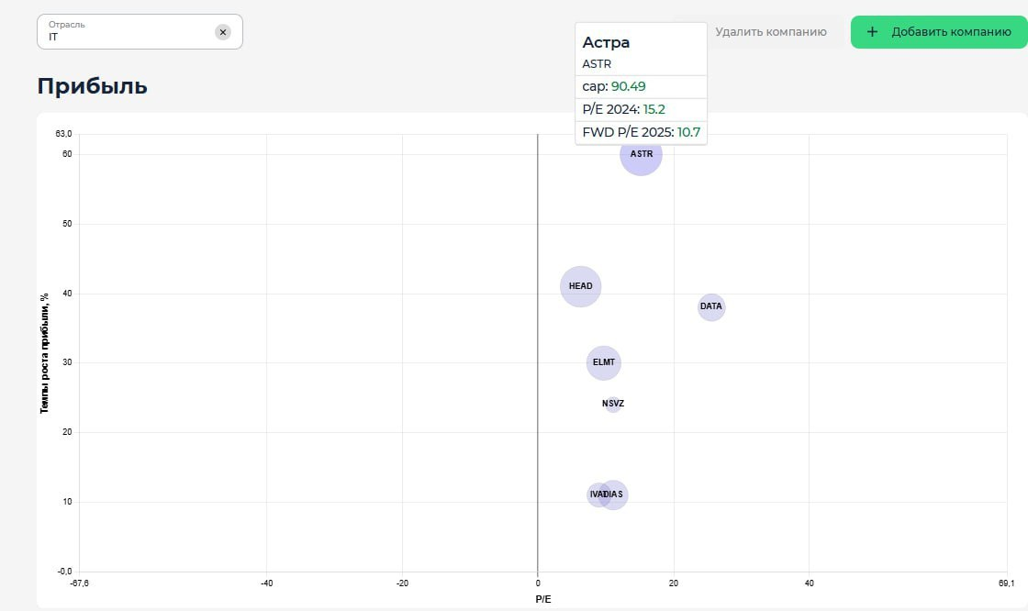This screenshot has height=611, width=1028.
Task: Select the NSVZ bubble on the chart
Action: point(613,404)
